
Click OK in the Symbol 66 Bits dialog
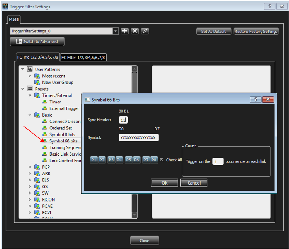[x=165, y=183]
